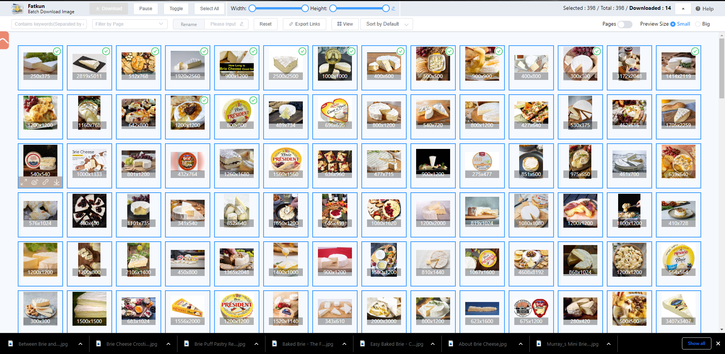Image resolution: width=725 pixels, height=354 pixels.
Task: Focus the Please Input rename field
Action: (227, 24)
